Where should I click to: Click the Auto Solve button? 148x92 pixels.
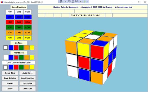click(x=28, y=73)
